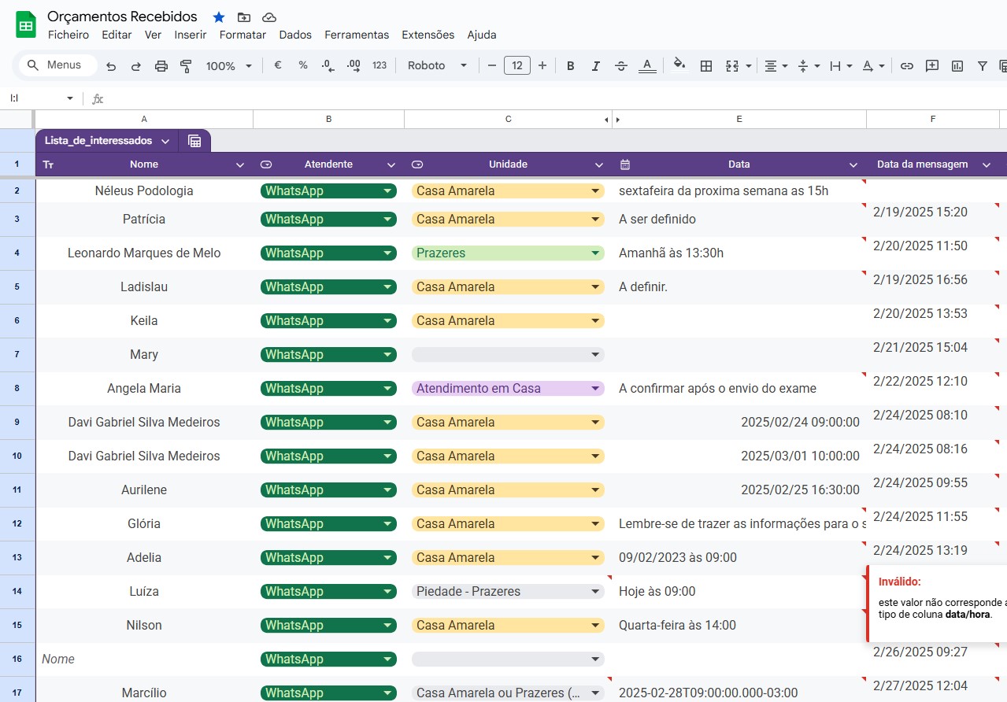Toggle strikethrough formatting
The image size is (1007, 702).
(x=621, y=66)
